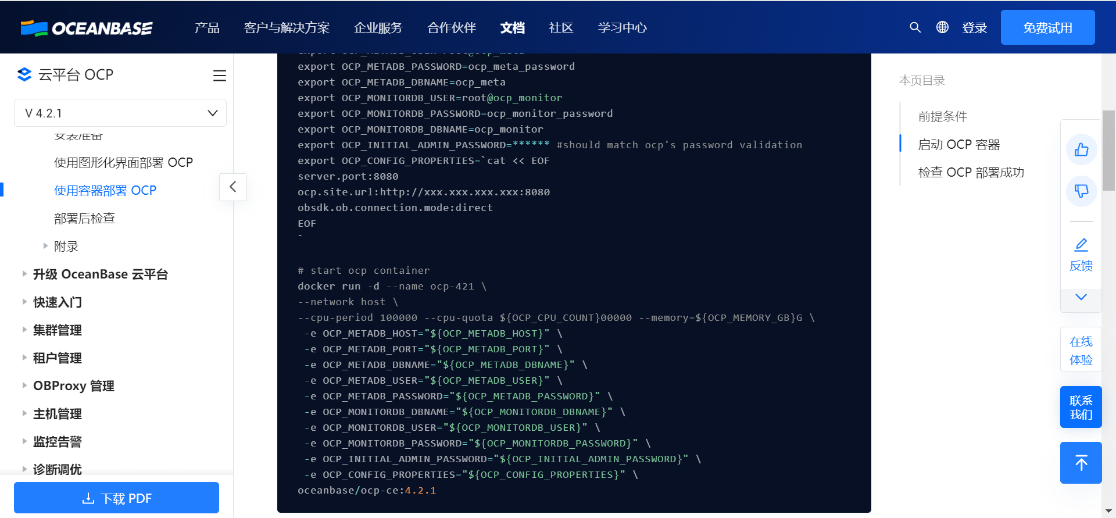Click the 本页目录 heading
Viewport: 1116px width, 518px height.
point(922,80)
